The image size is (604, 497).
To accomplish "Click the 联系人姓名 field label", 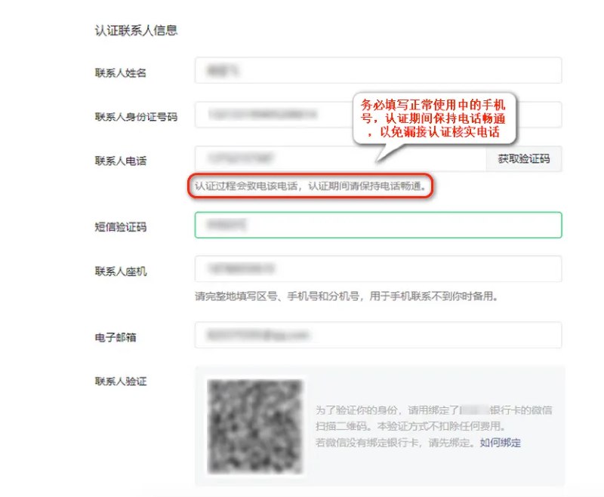I will pos(121,72).
